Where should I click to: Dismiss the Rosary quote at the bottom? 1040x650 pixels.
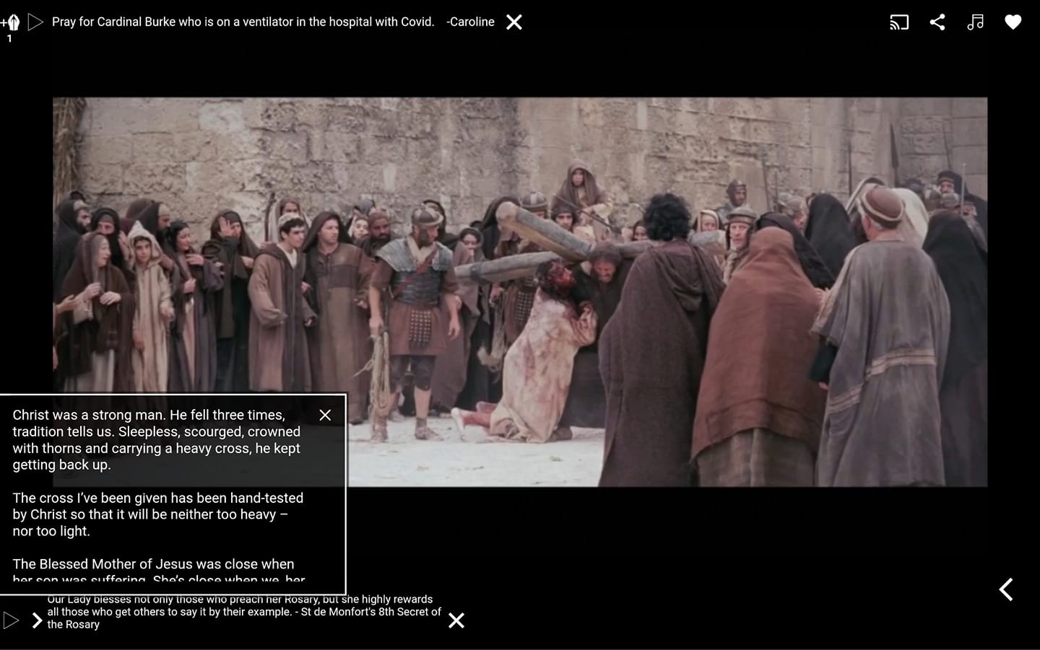(456, 620)
